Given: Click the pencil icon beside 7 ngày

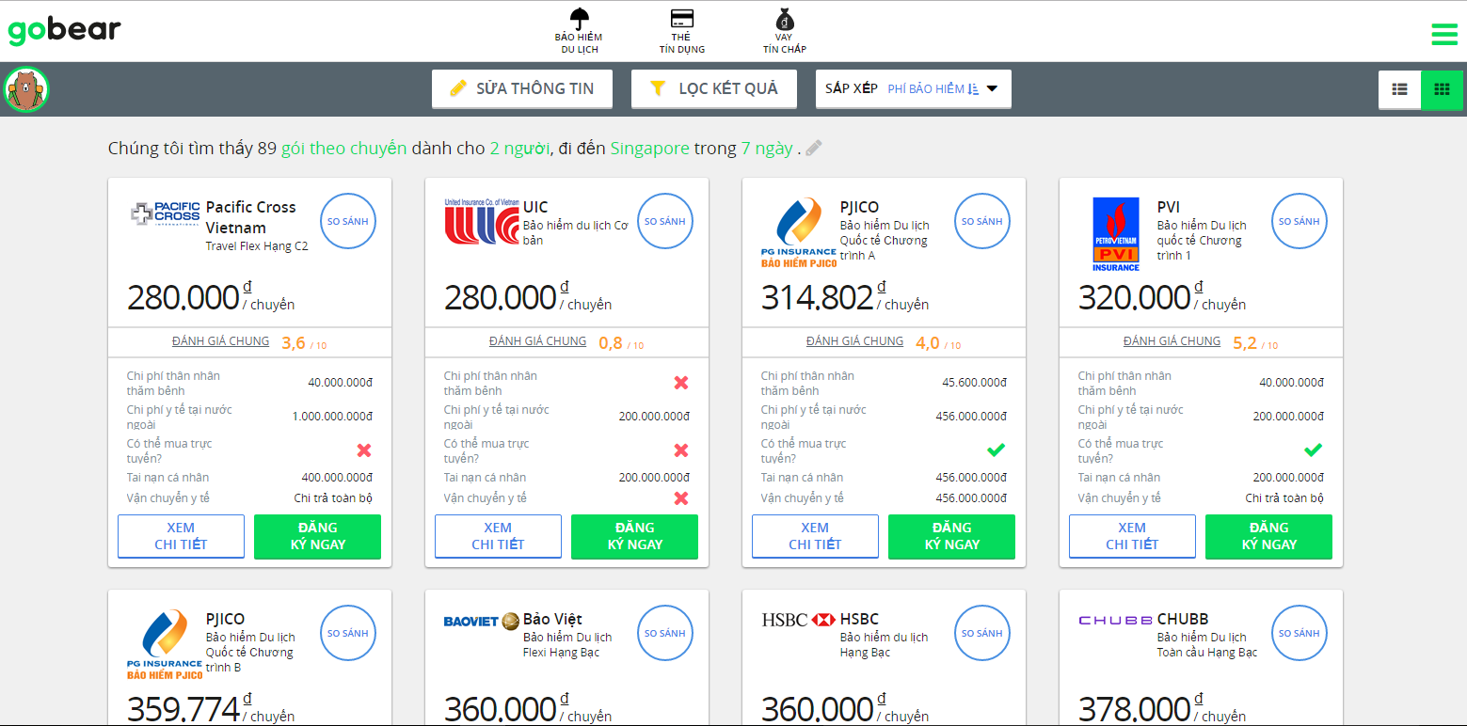Looking at the screenshot, I should point(814,148).
